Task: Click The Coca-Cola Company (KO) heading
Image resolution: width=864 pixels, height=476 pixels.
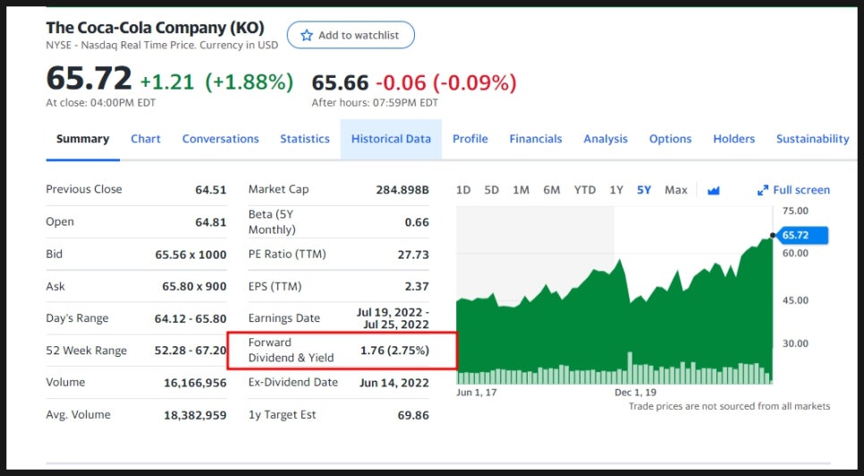Action: point(156,28)
